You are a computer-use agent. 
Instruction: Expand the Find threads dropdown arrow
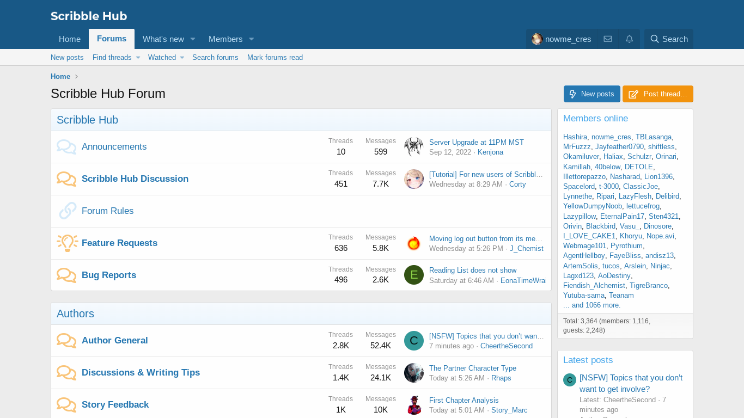pyautogui.click(x=138, y=58)
